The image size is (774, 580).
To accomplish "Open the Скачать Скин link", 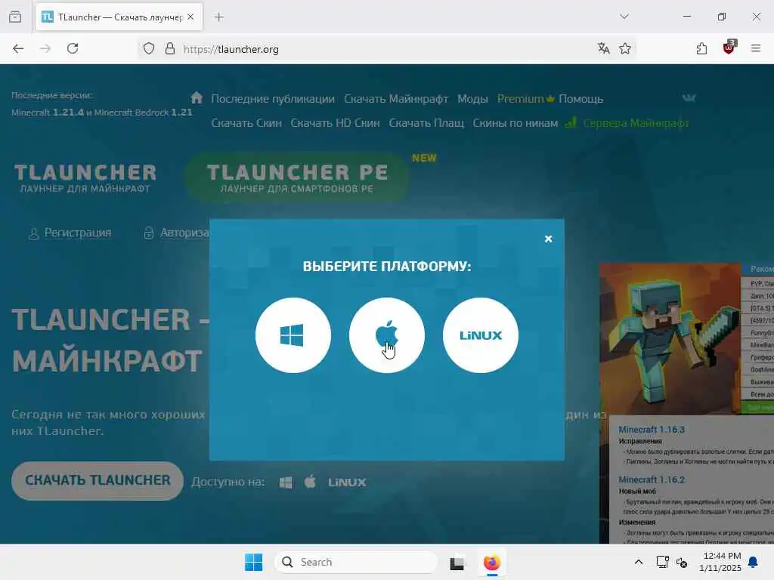I will 246,123.
